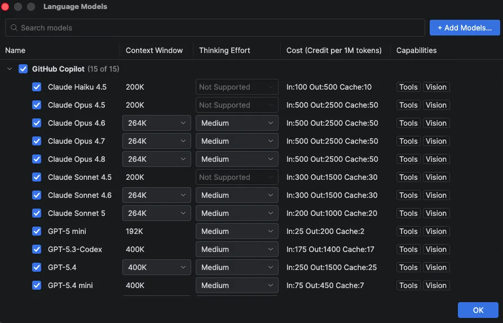This screenshot has height=323, width=503.
Task: Change GPT-5.4 thinking effort dropdown
Action: [x=237, y=267]
